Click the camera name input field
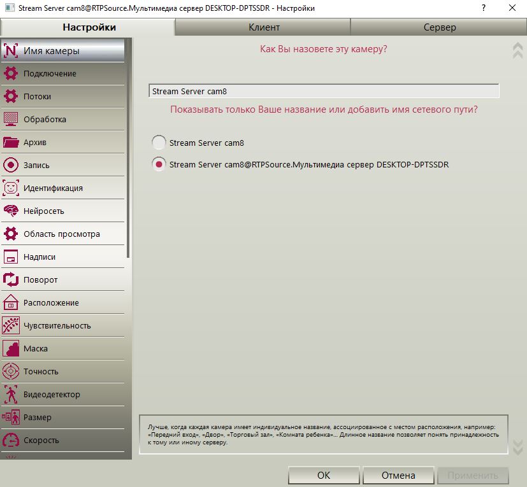 click(324, 91)
